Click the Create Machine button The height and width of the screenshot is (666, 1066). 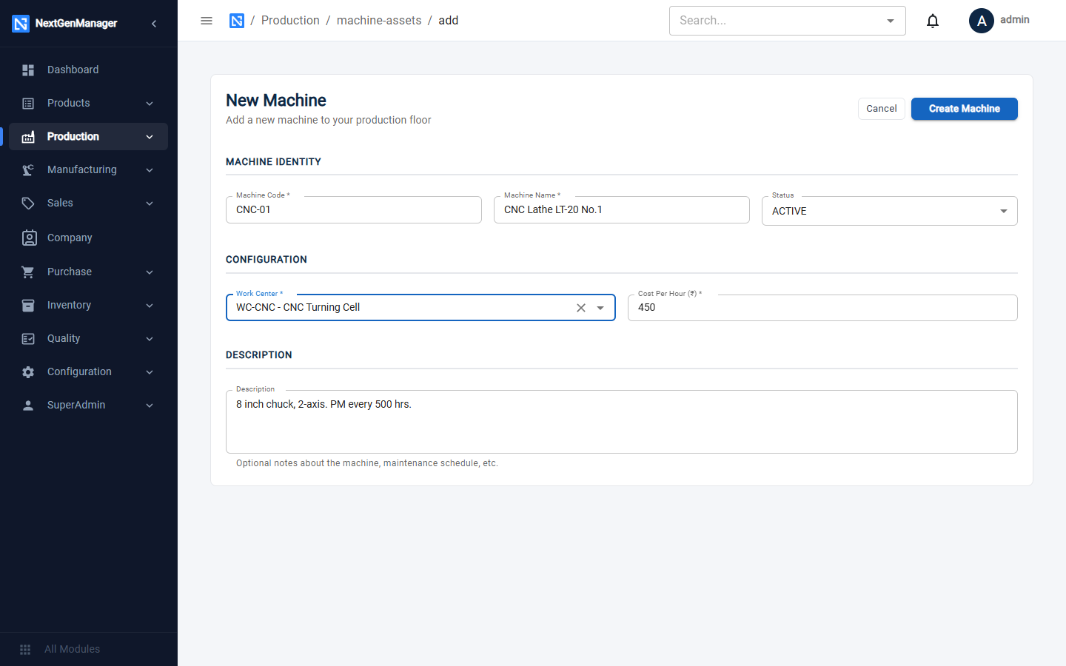(964, 109)
